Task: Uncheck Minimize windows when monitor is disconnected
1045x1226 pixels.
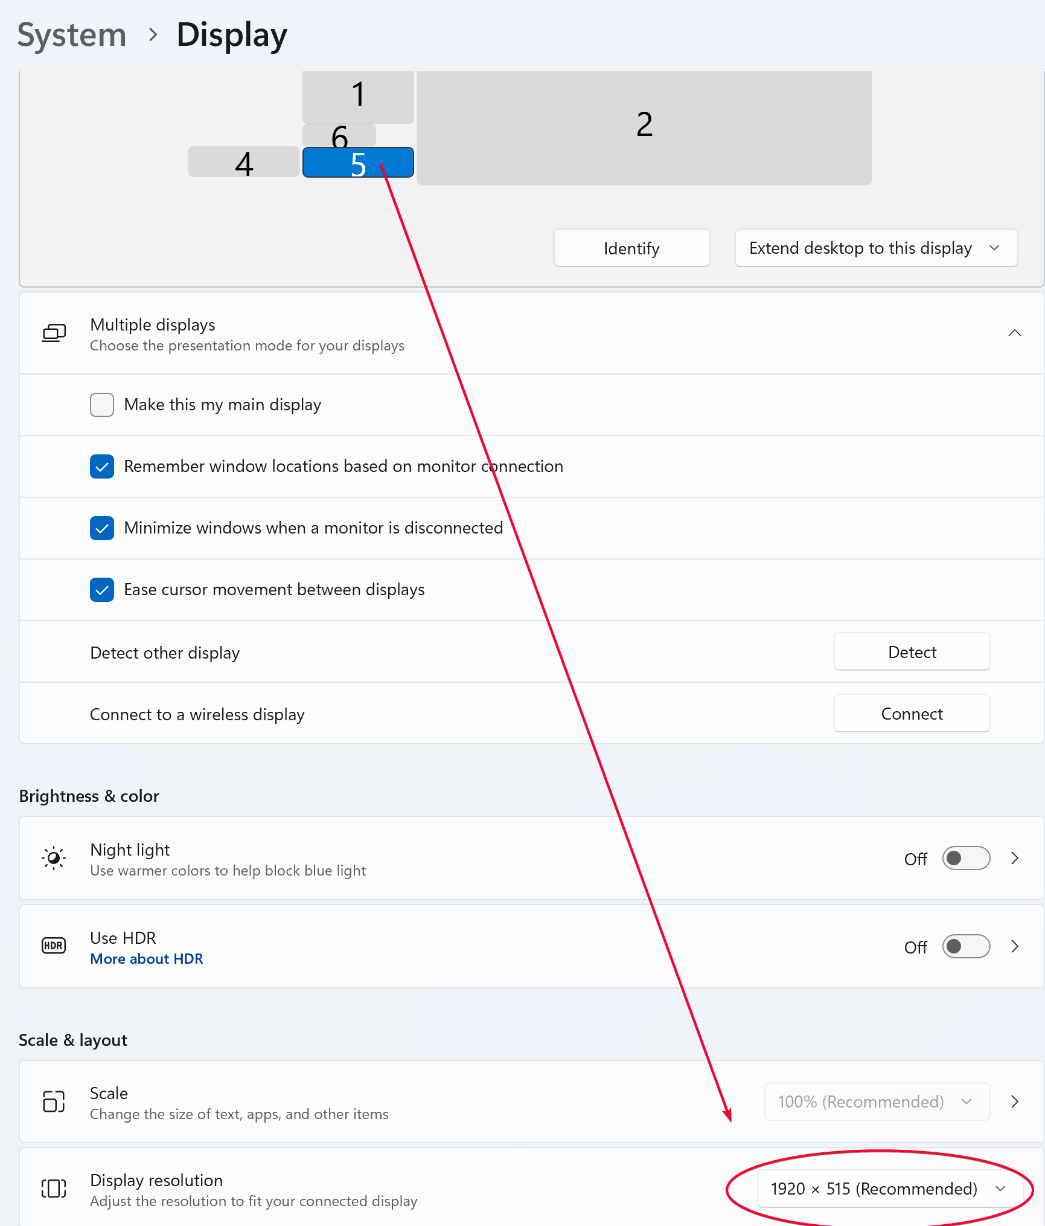Action: click(102, 528)
